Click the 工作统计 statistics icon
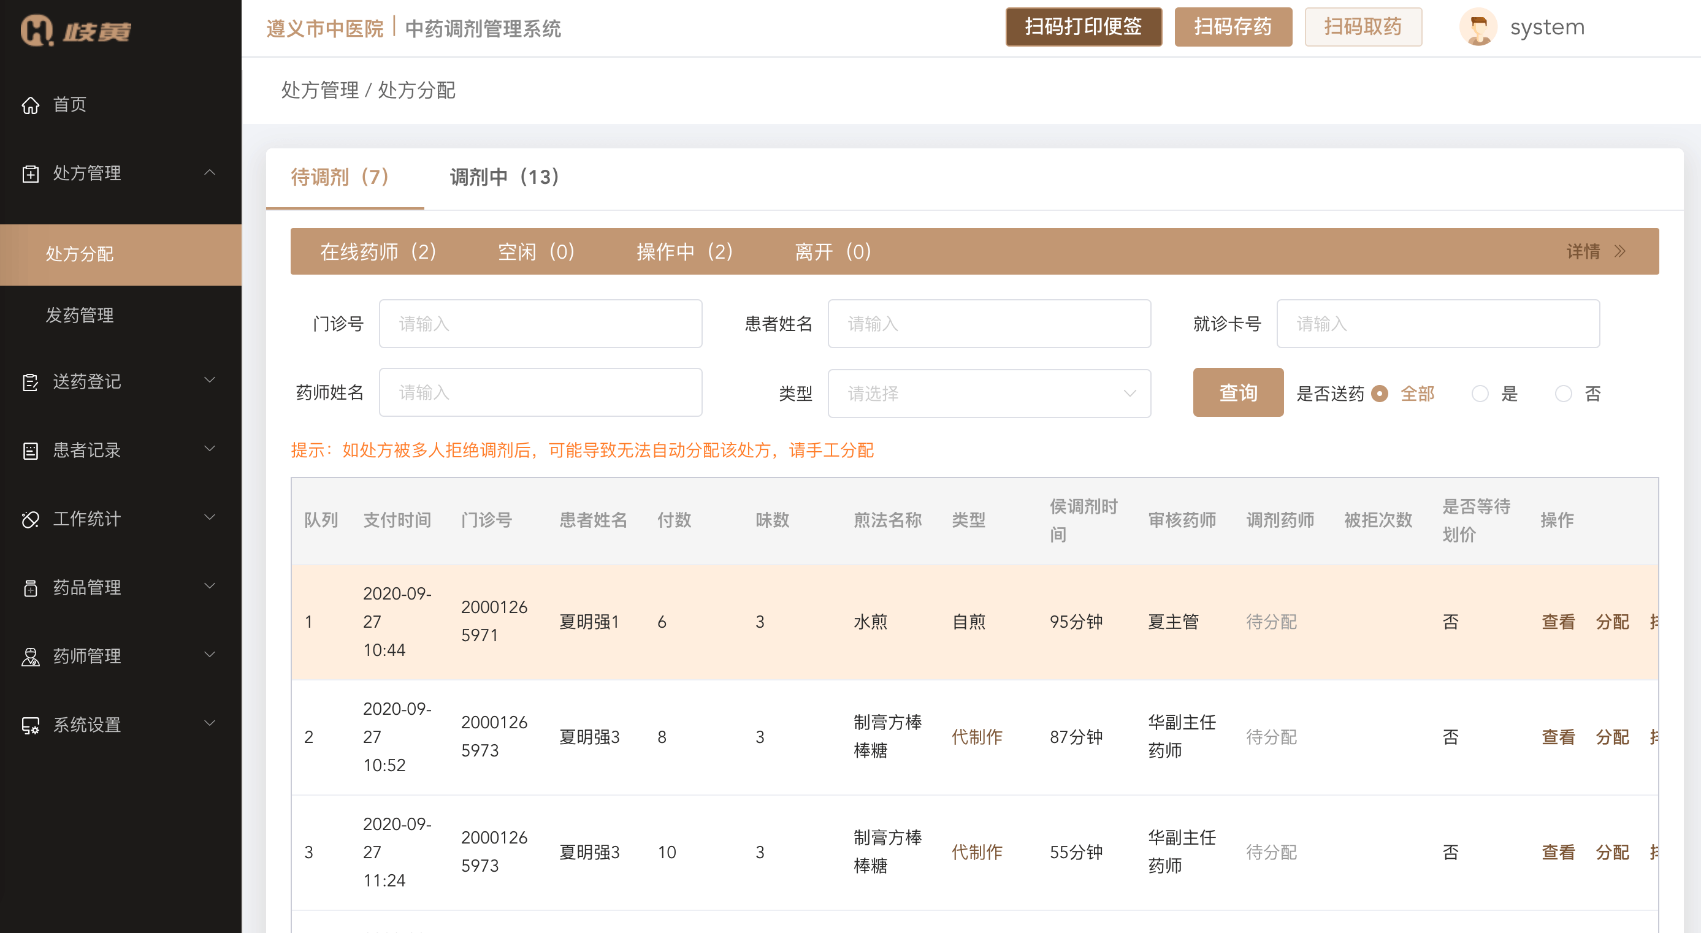The width and height of the screenshot is (1701, 933). (31, 520)
